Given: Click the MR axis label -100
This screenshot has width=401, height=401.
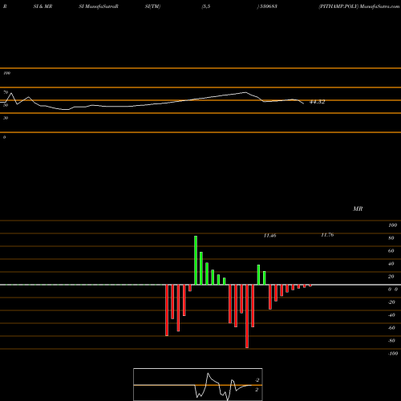Looking at the screenshot, I should click(393, 354).
